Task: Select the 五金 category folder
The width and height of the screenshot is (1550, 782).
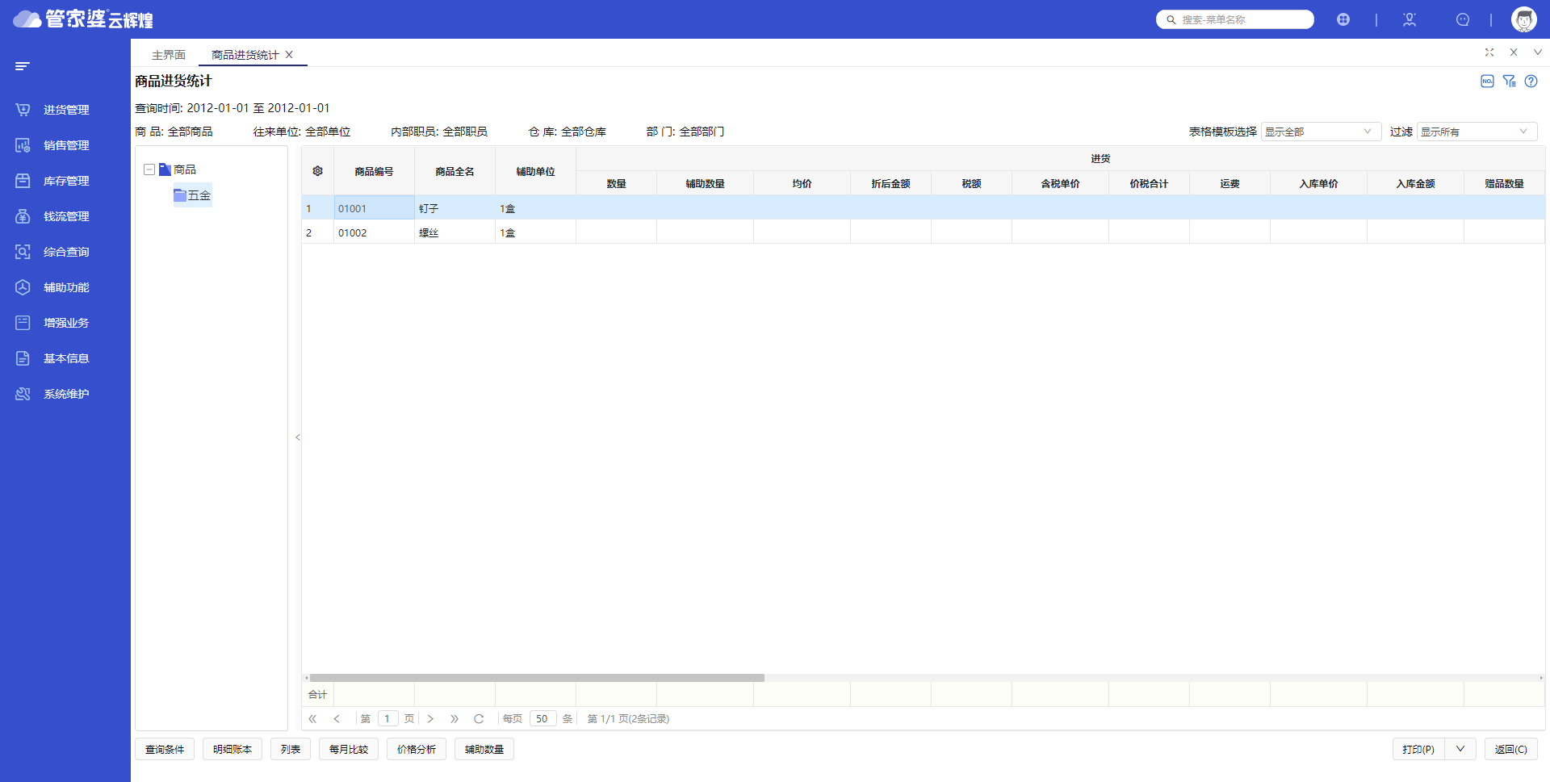Action: (192, 195)
